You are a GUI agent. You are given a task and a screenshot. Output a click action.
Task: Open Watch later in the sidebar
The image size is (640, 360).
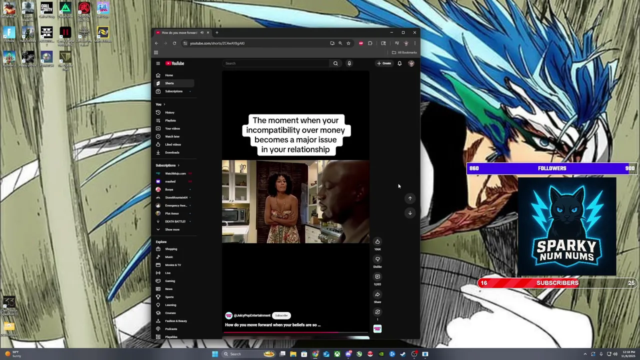[x=173, y=136]
